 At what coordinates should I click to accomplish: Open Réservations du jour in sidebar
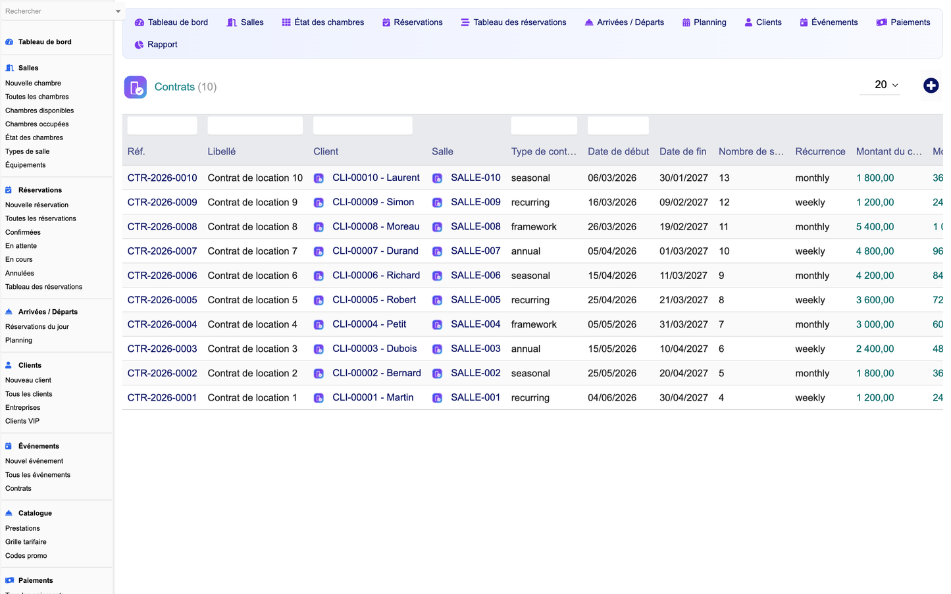[x=37, y=326]
